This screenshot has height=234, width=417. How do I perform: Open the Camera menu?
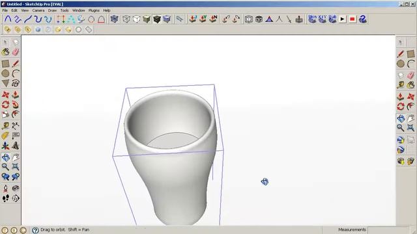pyautogui.click(x=38, y=10)
